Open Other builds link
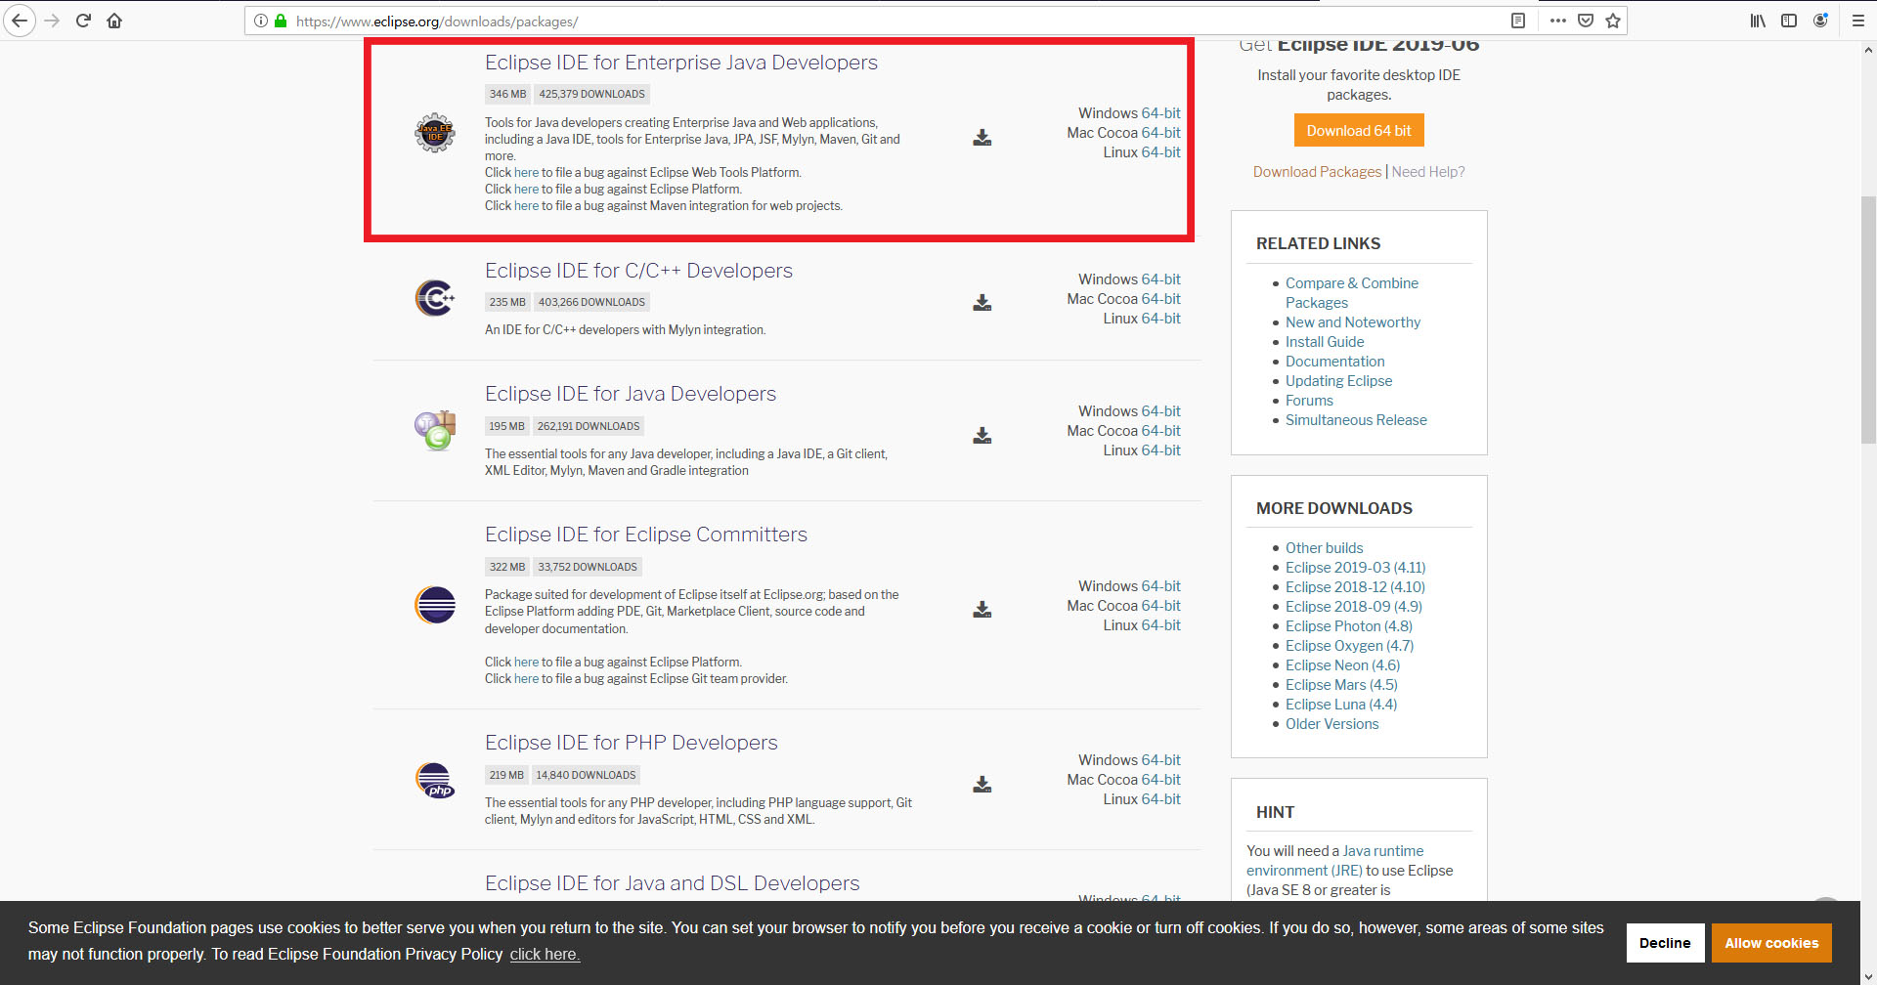1877x985 pixels. tap(1324, 548)
